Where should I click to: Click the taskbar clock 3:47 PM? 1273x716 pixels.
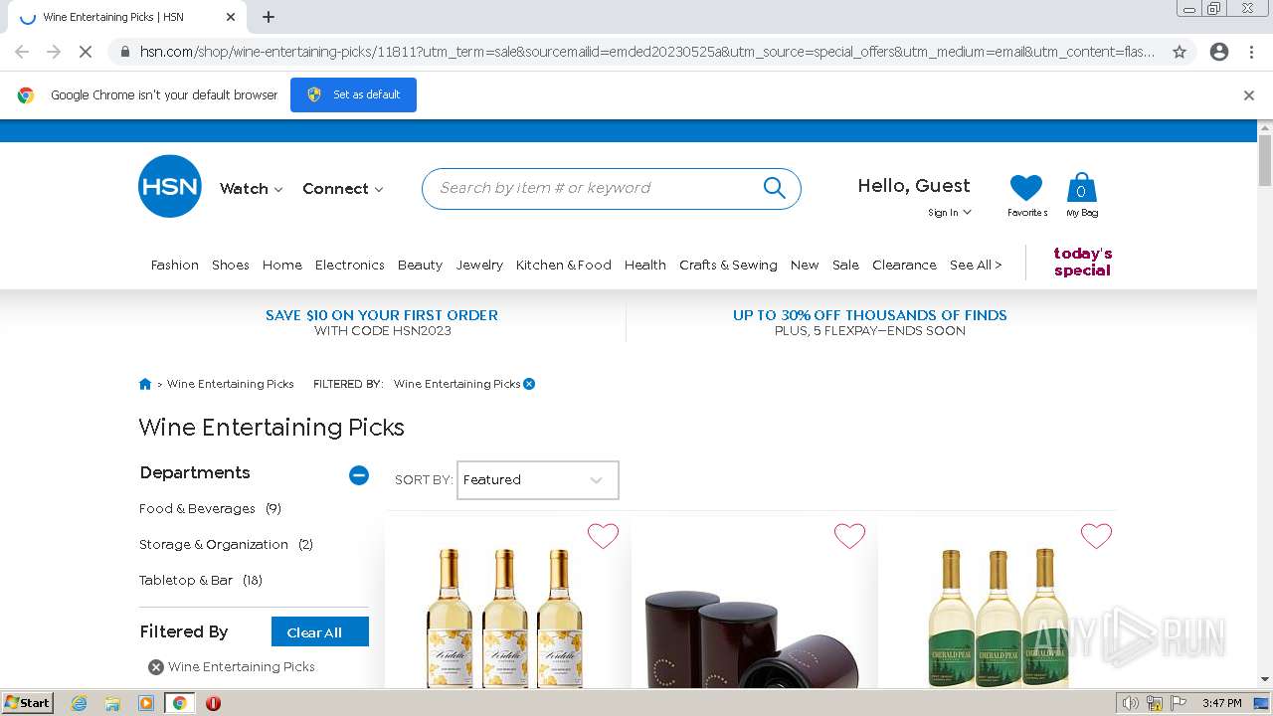1221,703
